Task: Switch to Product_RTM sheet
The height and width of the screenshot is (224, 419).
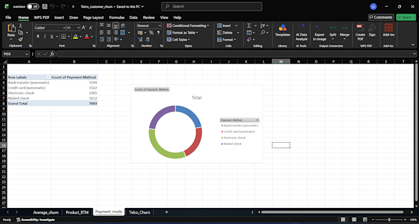Action: [77, 212]
